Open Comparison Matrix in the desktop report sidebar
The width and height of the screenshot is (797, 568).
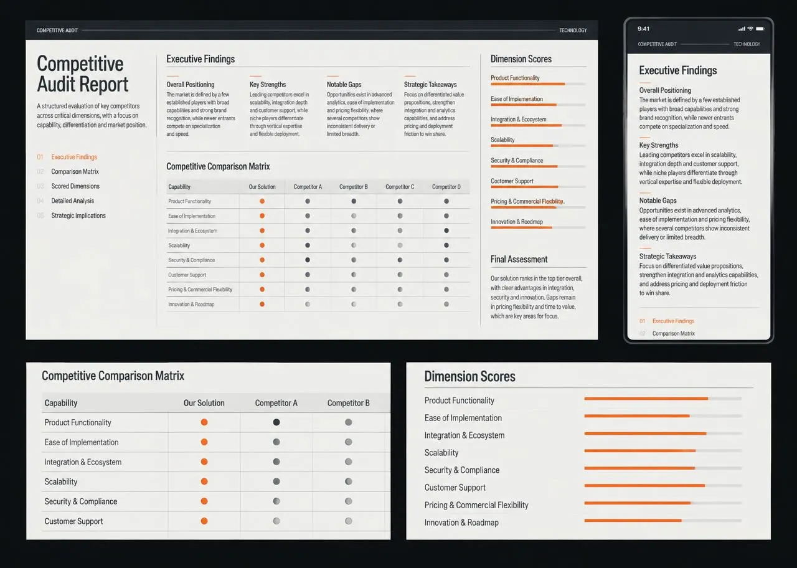tap(75, 171)
